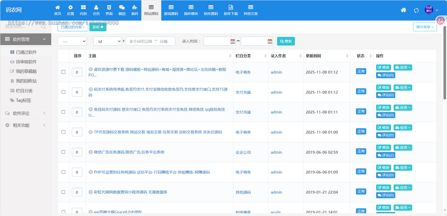
Task: Open the 已通过的内容 dropdown
Action: click(73, 27)
